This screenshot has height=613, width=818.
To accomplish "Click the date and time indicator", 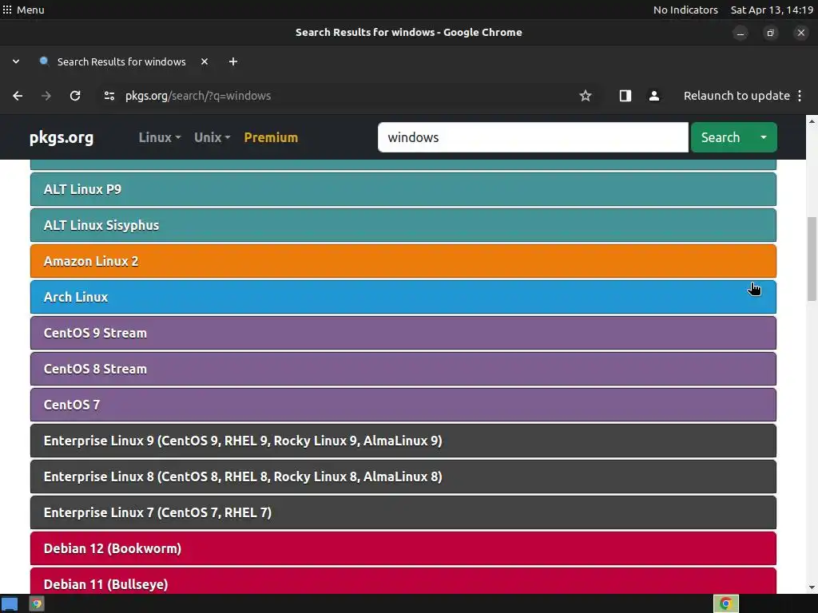I will 772,10.
